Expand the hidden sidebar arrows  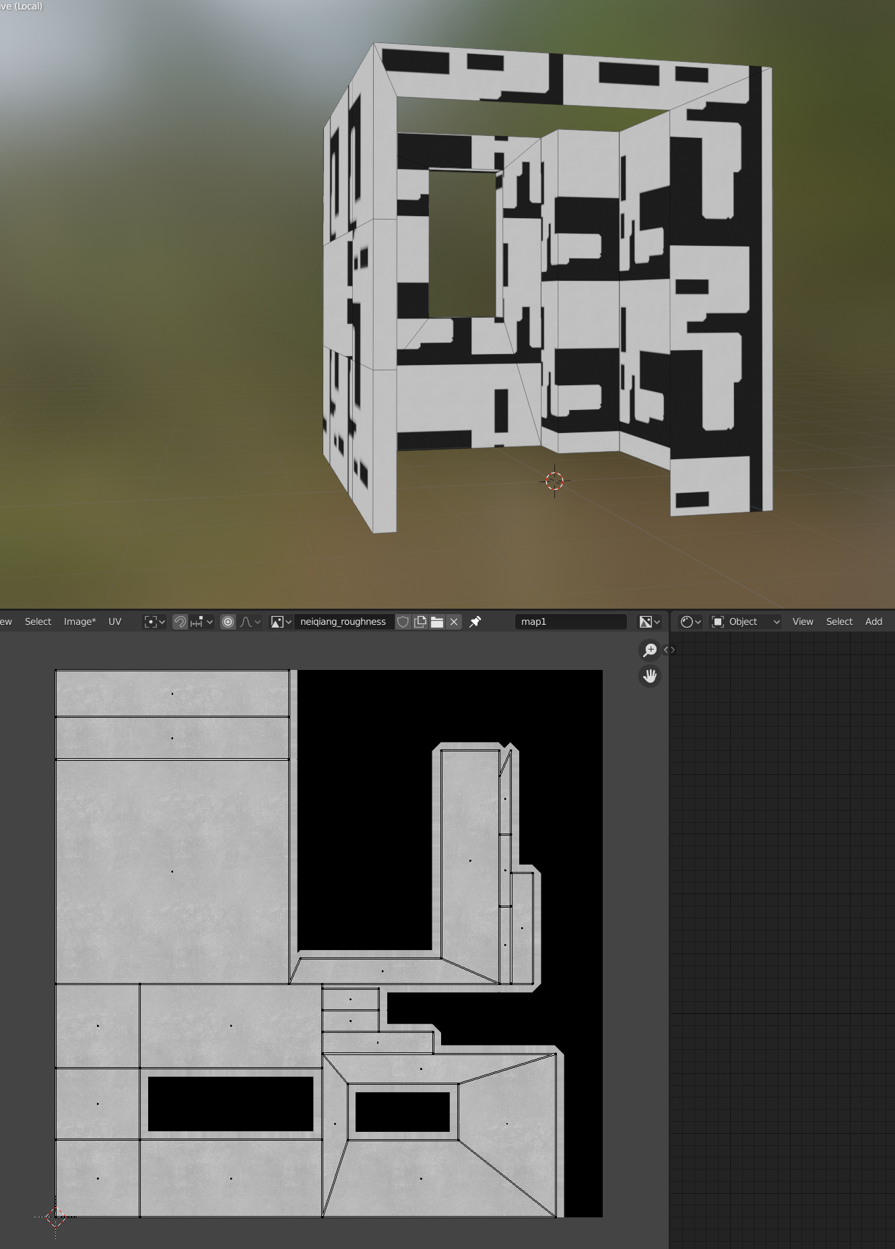coord(669,650)
